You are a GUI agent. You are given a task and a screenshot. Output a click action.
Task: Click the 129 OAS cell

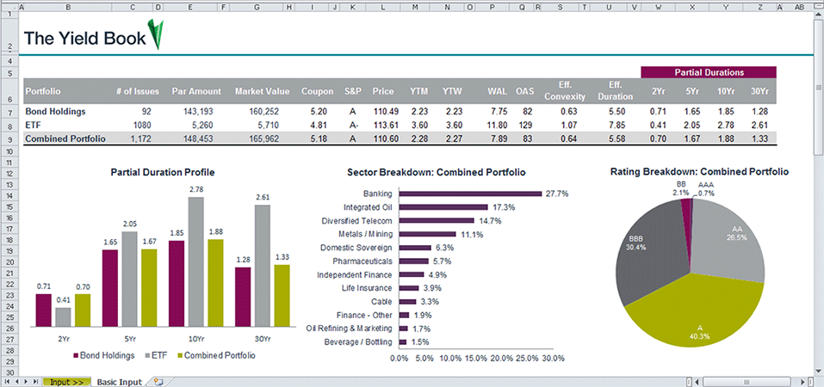(x=527, y=126)
